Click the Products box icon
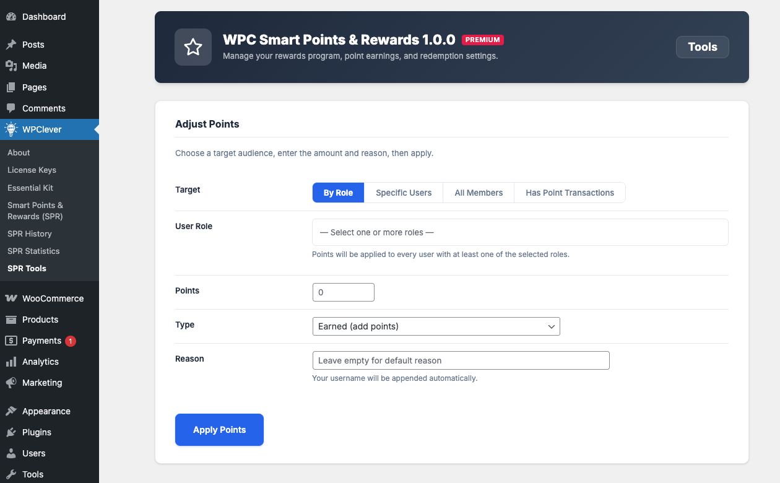The image size is (780, 483). (x=11, y=320)
